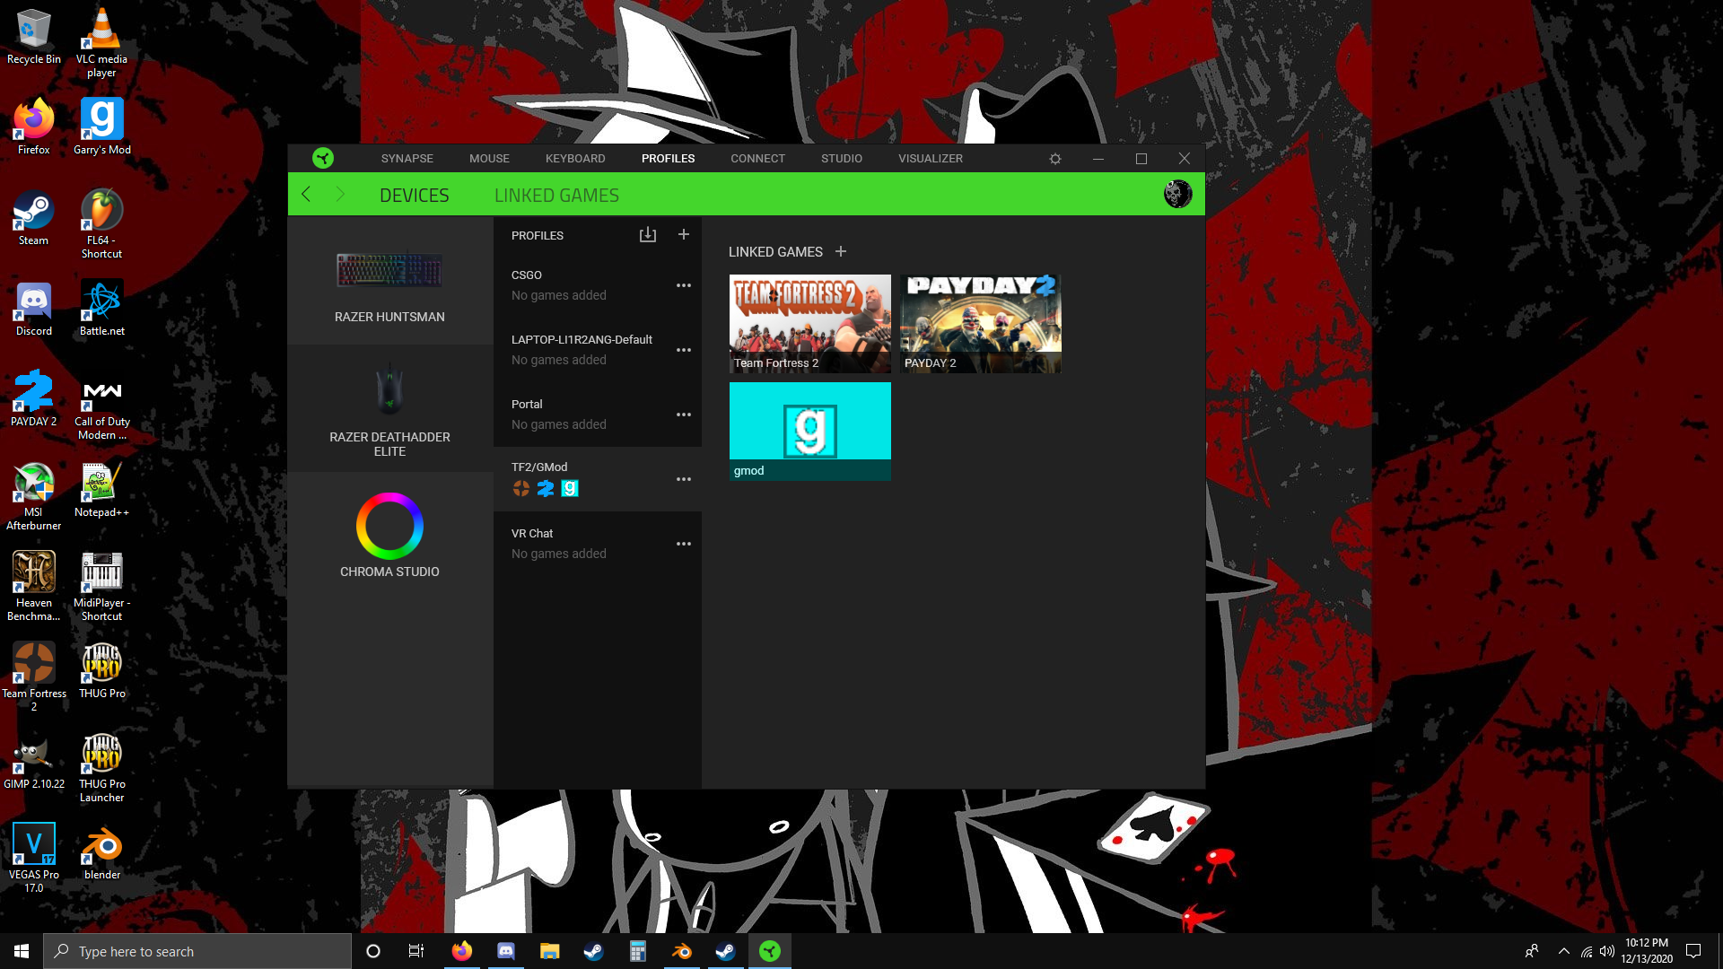The image size is (1723, 969).
Task: Expand Portal profile more options
Action: click(x=684, y=415)
